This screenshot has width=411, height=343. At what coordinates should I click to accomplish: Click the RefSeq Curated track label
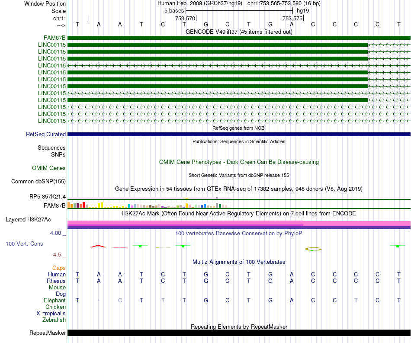pos(45,134)
